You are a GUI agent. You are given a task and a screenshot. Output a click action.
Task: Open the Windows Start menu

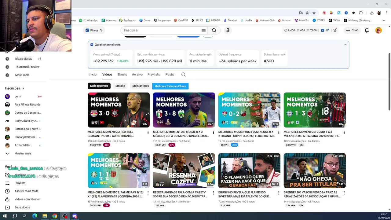tap(5, 216)
